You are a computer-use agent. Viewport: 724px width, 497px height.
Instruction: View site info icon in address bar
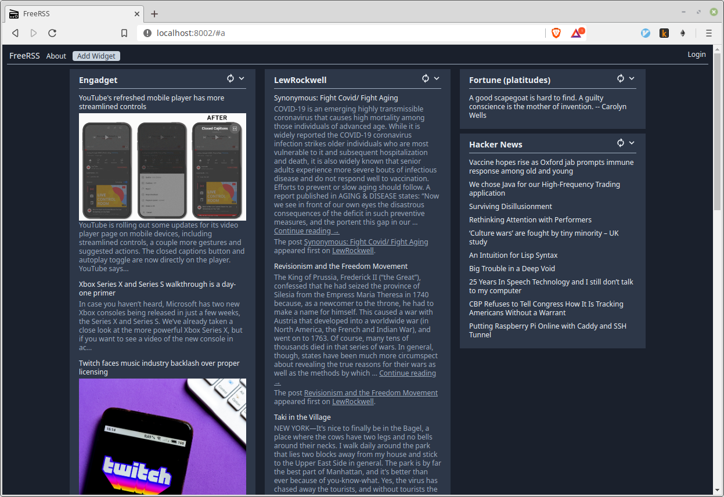pyautogui.click(x=147, y=33)
